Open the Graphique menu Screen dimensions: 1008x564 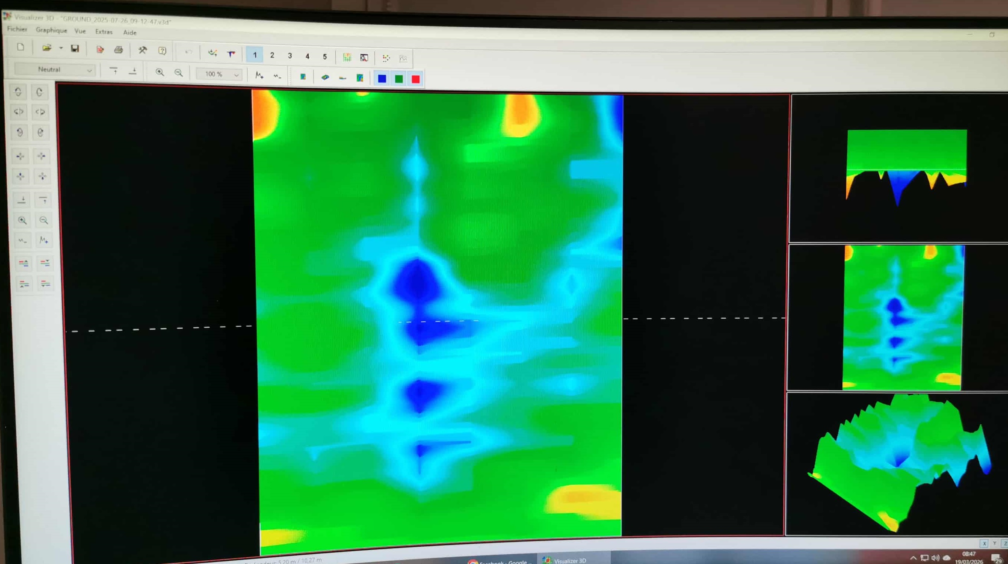[x=51, y=30]
